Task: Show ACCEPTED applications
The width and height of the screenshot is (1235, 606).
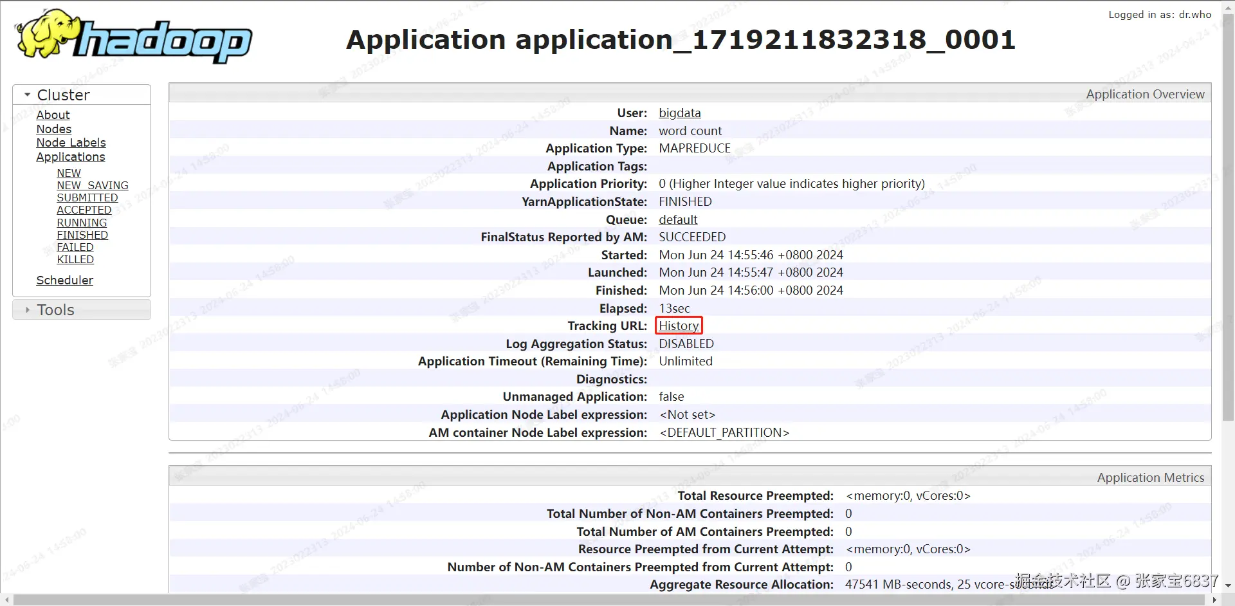Action: (x=84, y=210)
